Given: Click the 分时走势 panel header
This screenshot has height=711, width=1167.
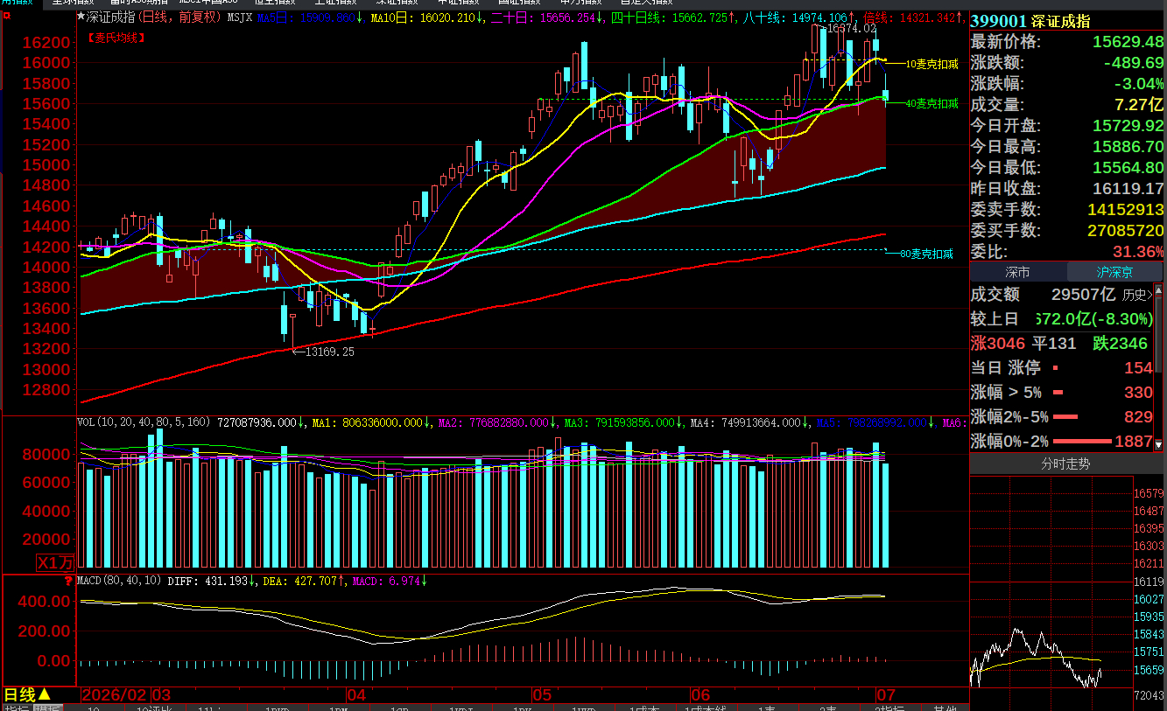Looking at the screenshot, I should pos(1065,464).
